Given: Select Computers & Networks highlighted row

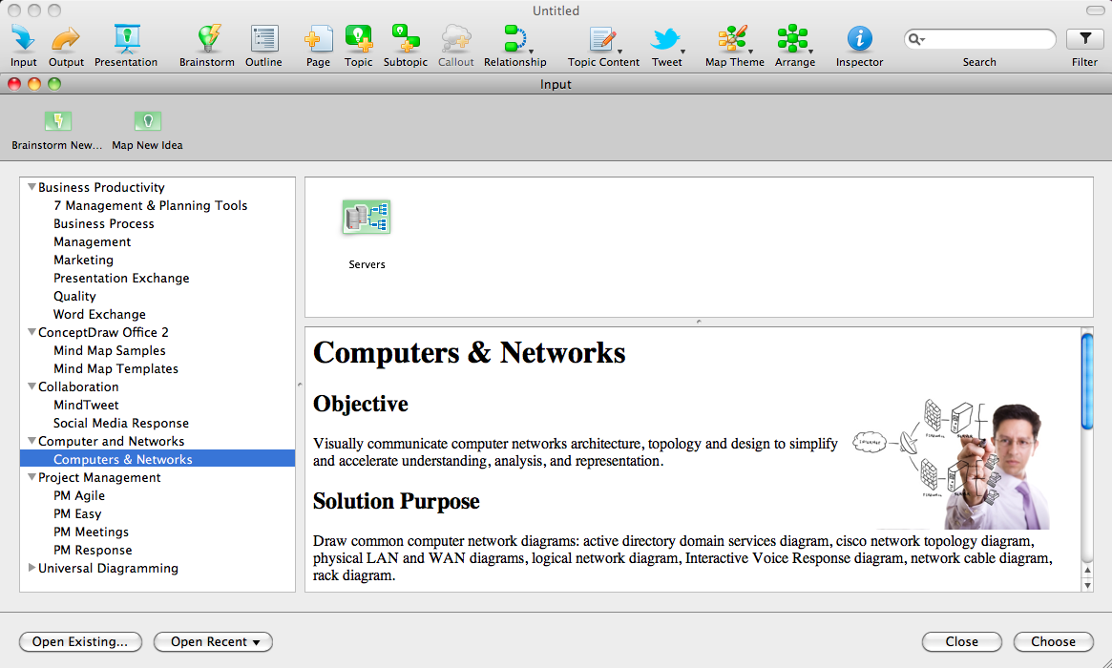Looking at the screenshot, I should click(x=157, y=459).
